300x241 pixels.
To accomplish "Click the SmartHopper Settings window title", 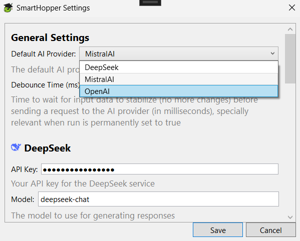I will tap(53, 8).
